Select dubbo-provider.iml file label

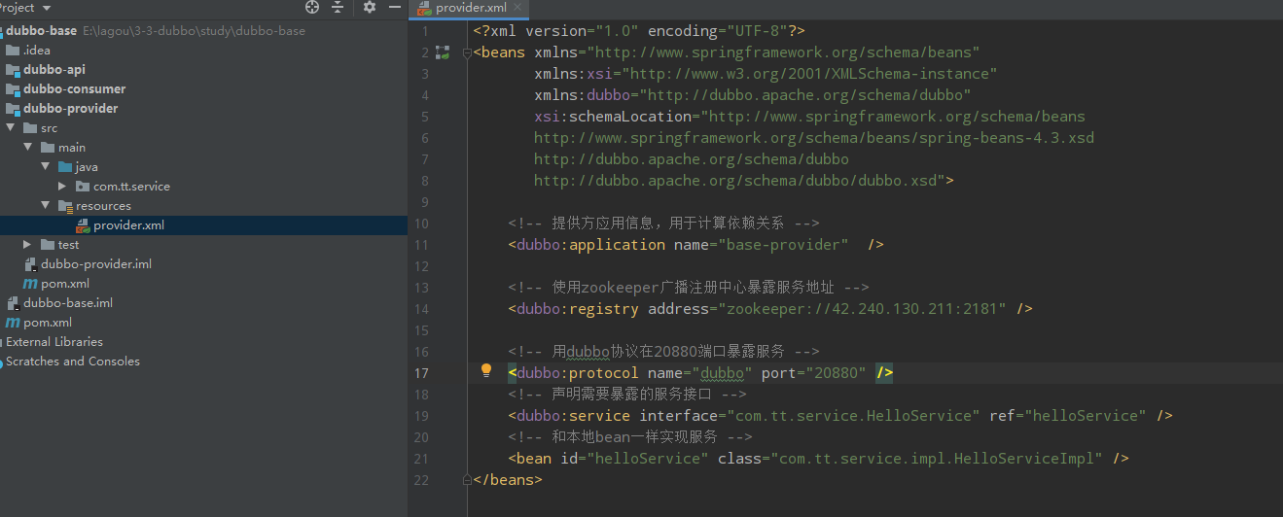[96, 264]
